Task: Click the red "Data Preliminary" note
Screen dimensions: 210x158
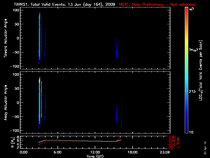Action: tap(157, 4)
